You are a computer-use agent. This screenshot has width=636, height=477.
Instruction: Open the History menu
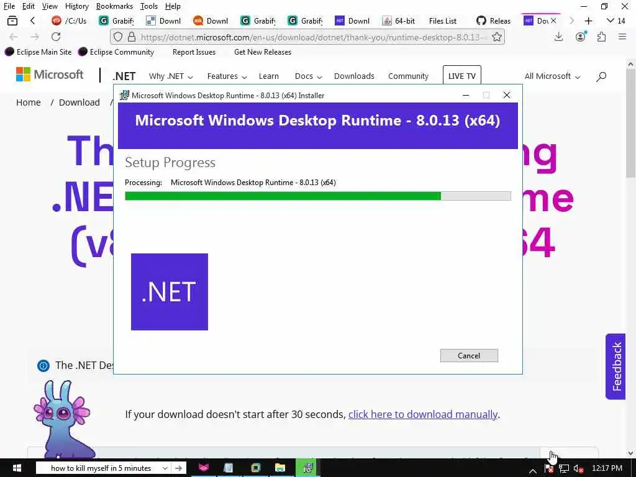[x=76, y=6]
